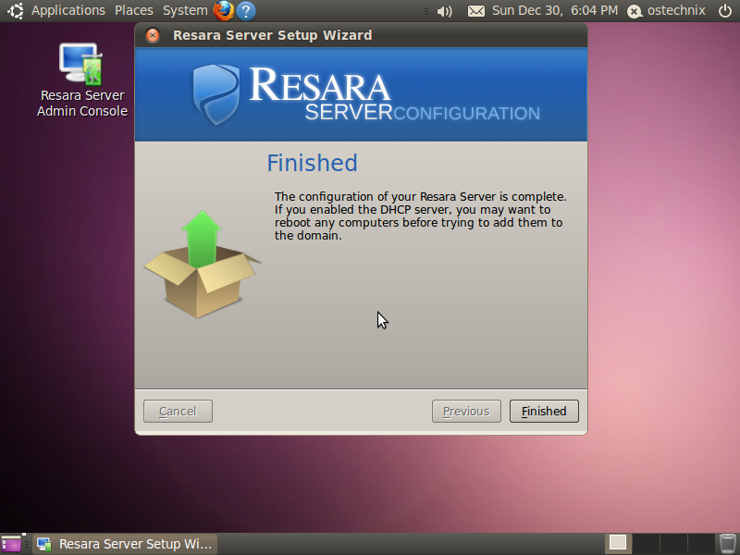Click the panel applet handle near volume
Image resolution: width=740 pixels, height=555 pixels.
coord(426,11)
